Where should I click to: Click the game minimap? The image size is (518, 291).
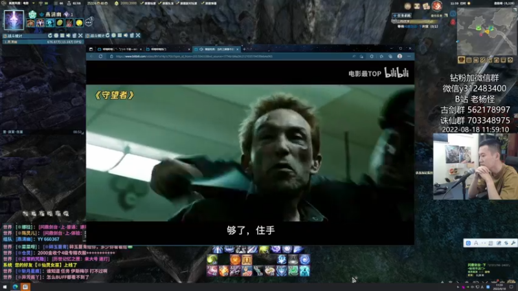487,32
